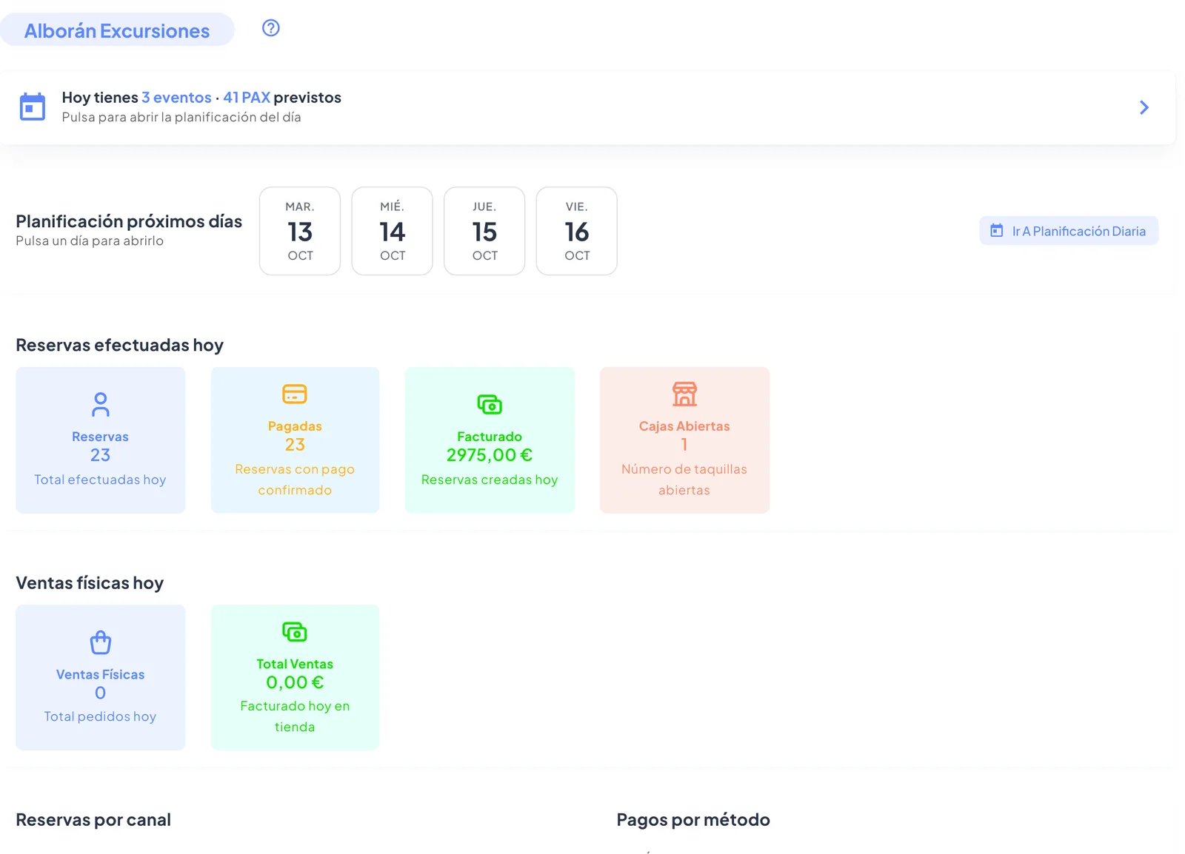Viewport: 1185px width, 854px height.
Task: Go to Ir A Planificación Diaria
Action: coord(1069,231)
